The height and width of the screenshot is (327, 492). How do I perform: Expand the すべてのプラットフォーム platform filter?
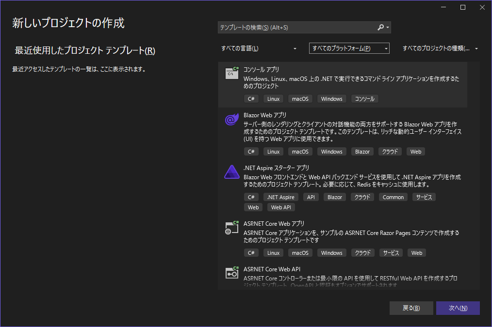(349, 48)
